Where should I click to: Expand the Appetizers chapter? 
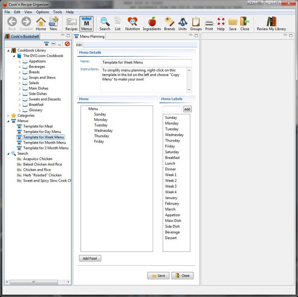20,61
